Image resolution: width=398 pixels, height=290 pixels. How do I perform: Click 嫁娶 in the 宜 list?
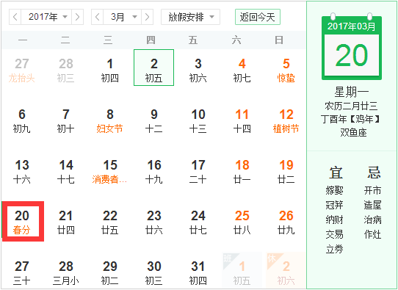[x=335, y=190]
